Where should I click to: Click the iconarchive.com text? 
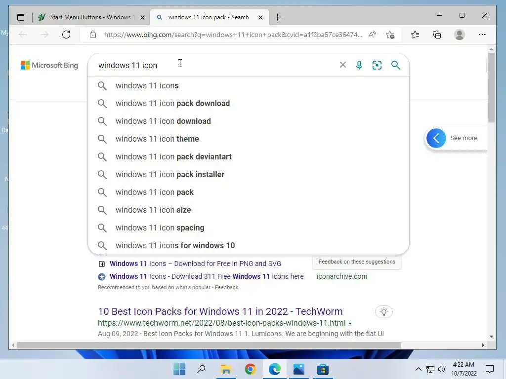tap(342, 276)
